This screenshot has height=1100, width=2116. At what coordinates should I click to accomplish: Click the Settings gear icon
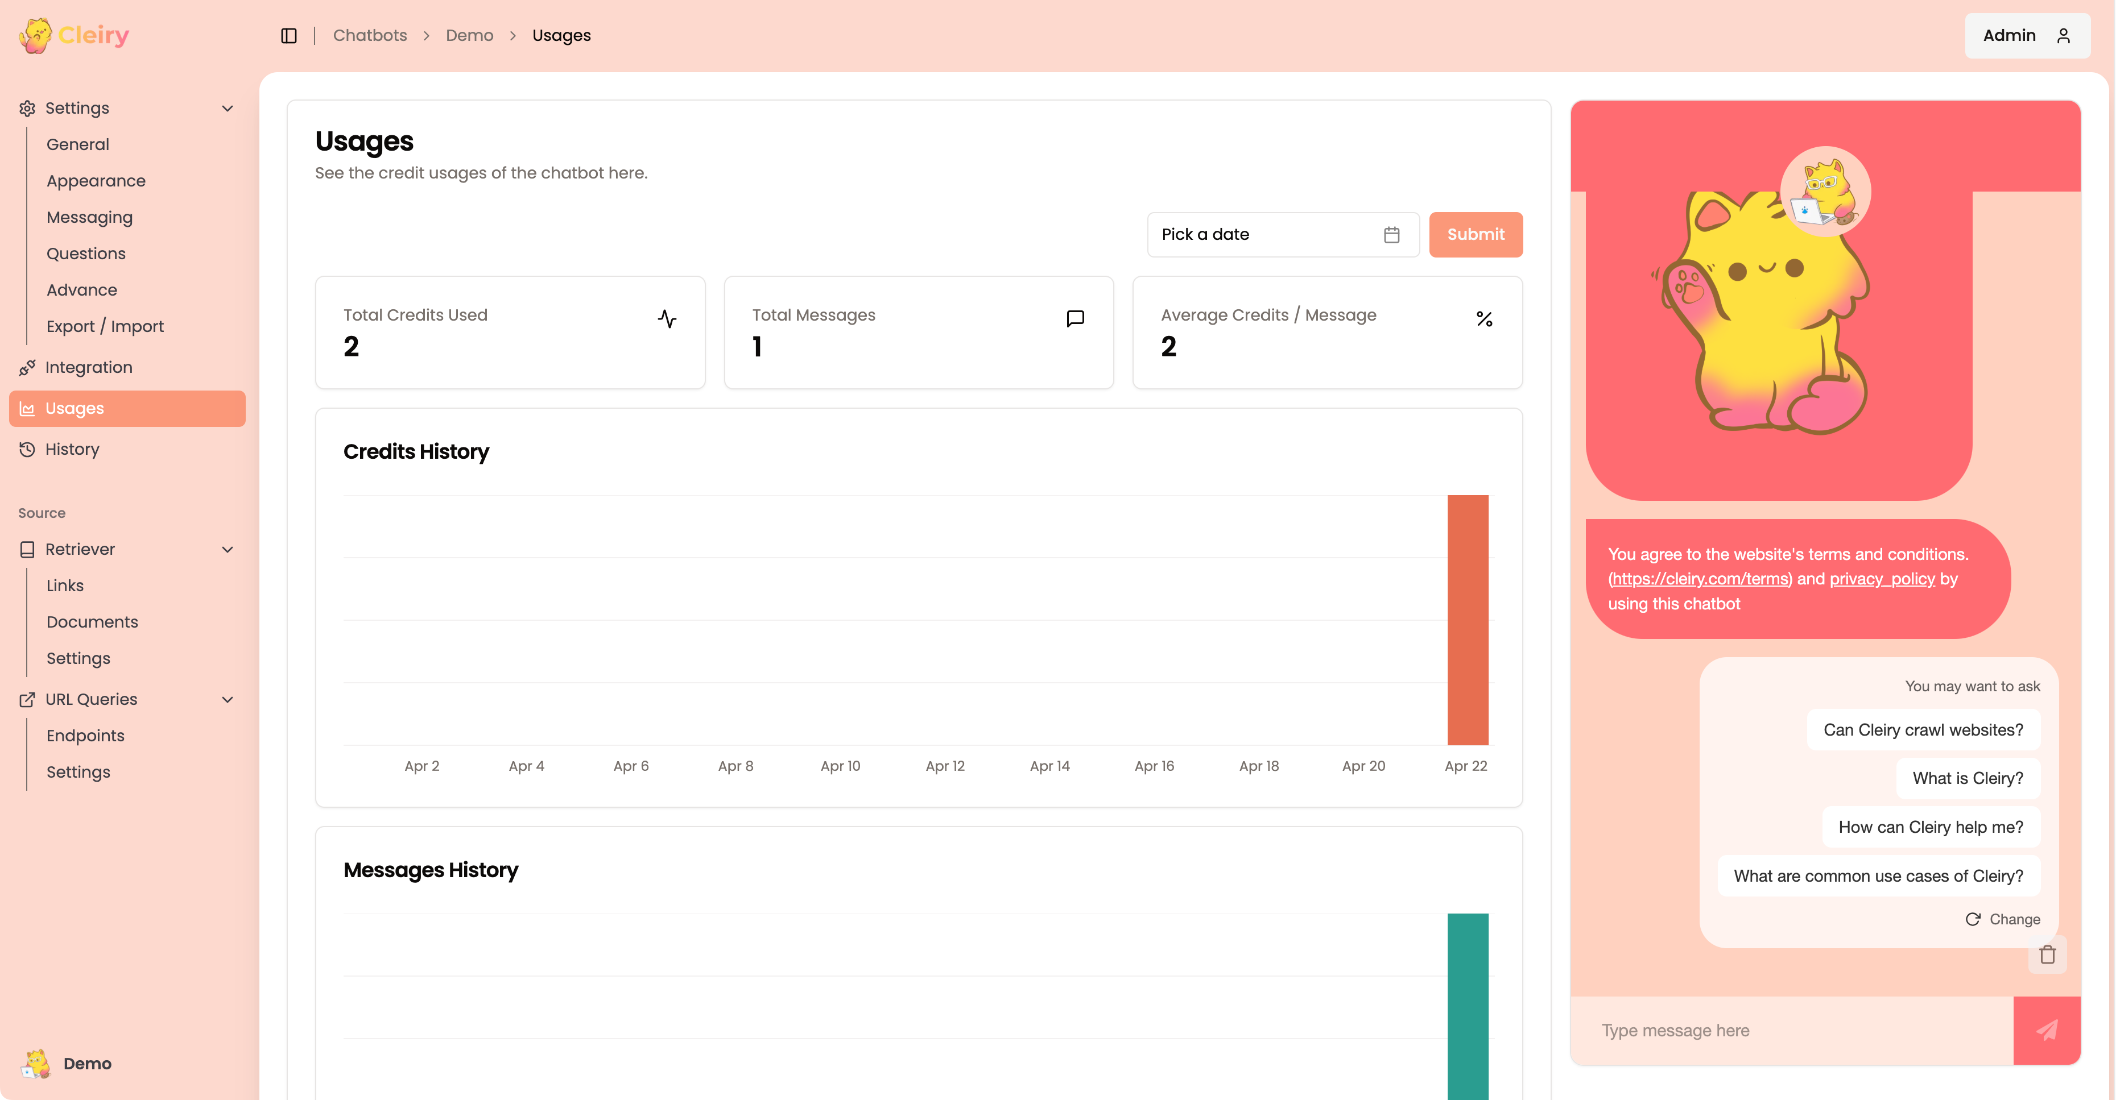click(27, 109)
